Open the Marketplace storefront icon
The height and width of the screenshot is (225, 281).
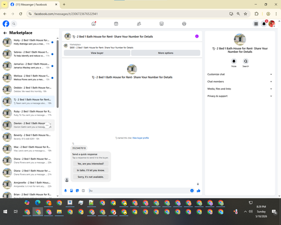161,24
